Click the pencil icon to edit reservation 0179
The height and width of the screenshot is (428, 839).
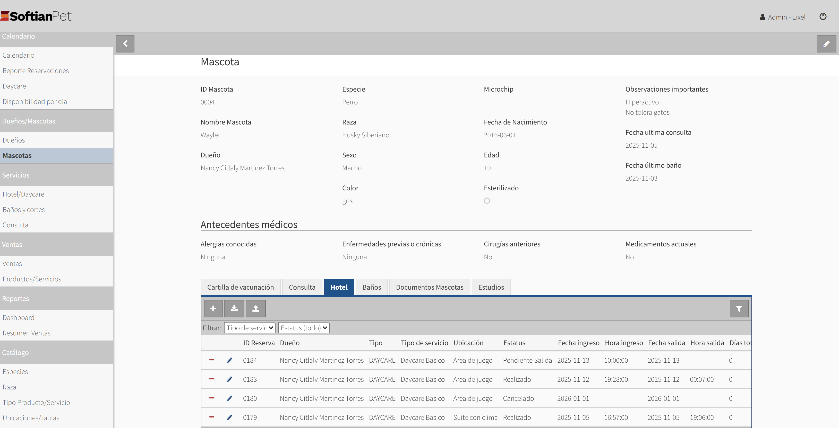click(230, 417)
